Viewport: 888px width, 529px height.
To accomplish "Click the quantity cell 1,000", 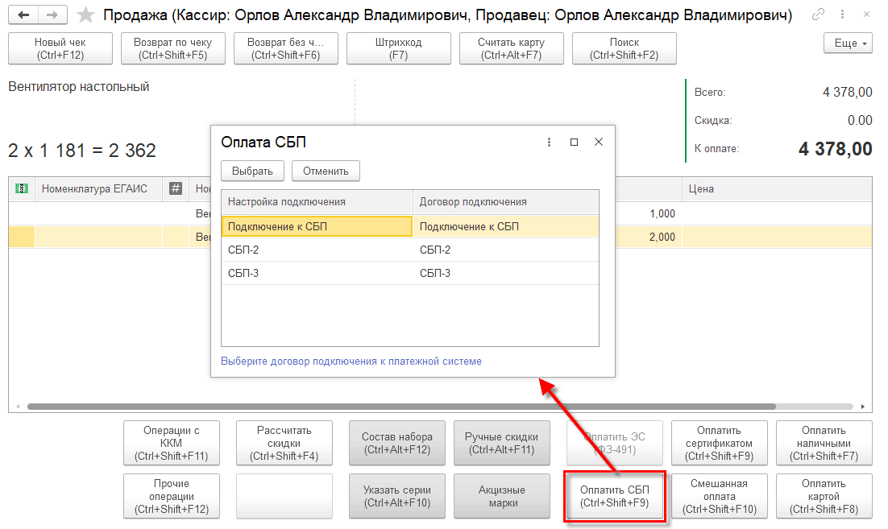I will click(x=648, y=214).
